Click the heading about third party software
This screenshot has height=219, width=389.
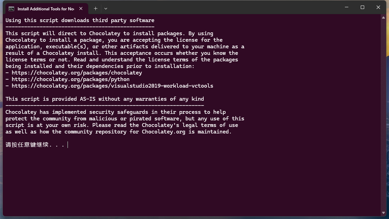tap(80, 20)
